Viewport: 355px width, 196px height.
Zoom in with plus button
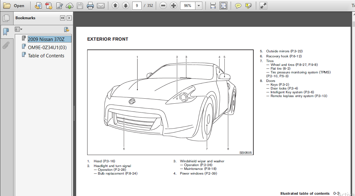[173, 5]
